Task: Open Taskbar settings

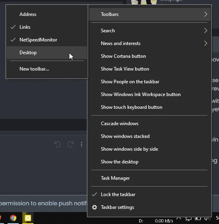Action: [x=149, y=207]
